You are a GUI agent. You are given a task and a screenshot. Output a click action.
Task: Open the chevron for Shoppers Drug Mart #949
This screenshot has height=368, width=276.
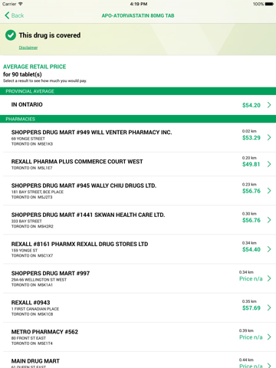click(269, 137)
